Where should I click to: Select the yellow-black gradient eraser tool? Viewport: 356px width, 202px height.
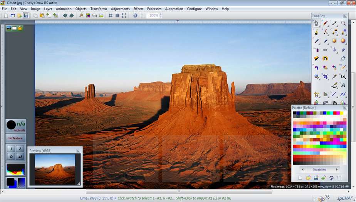[316, 58]
